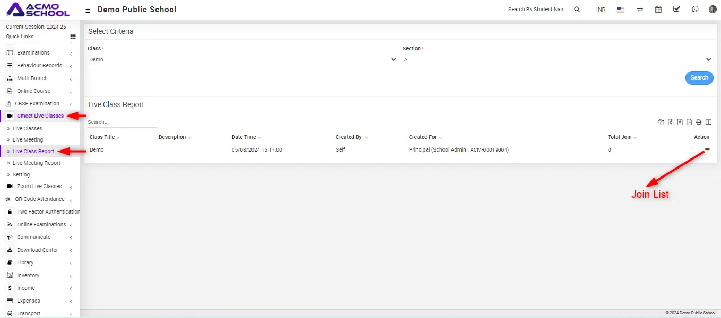Print the Live Class Report table
The image size is (721, 318).
pos(699,122)
